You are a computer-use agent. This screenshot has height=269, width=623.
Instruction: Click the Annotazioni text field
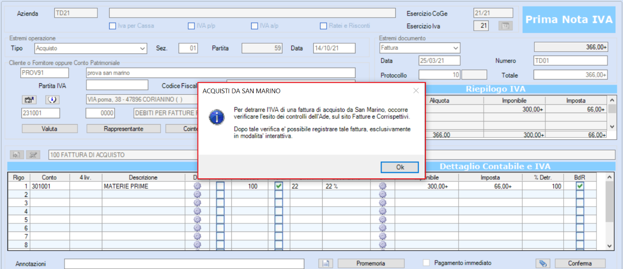point(184,263)
